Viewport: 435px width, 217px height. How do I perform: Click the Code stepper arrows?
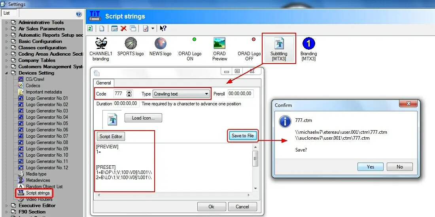(129, 94)
